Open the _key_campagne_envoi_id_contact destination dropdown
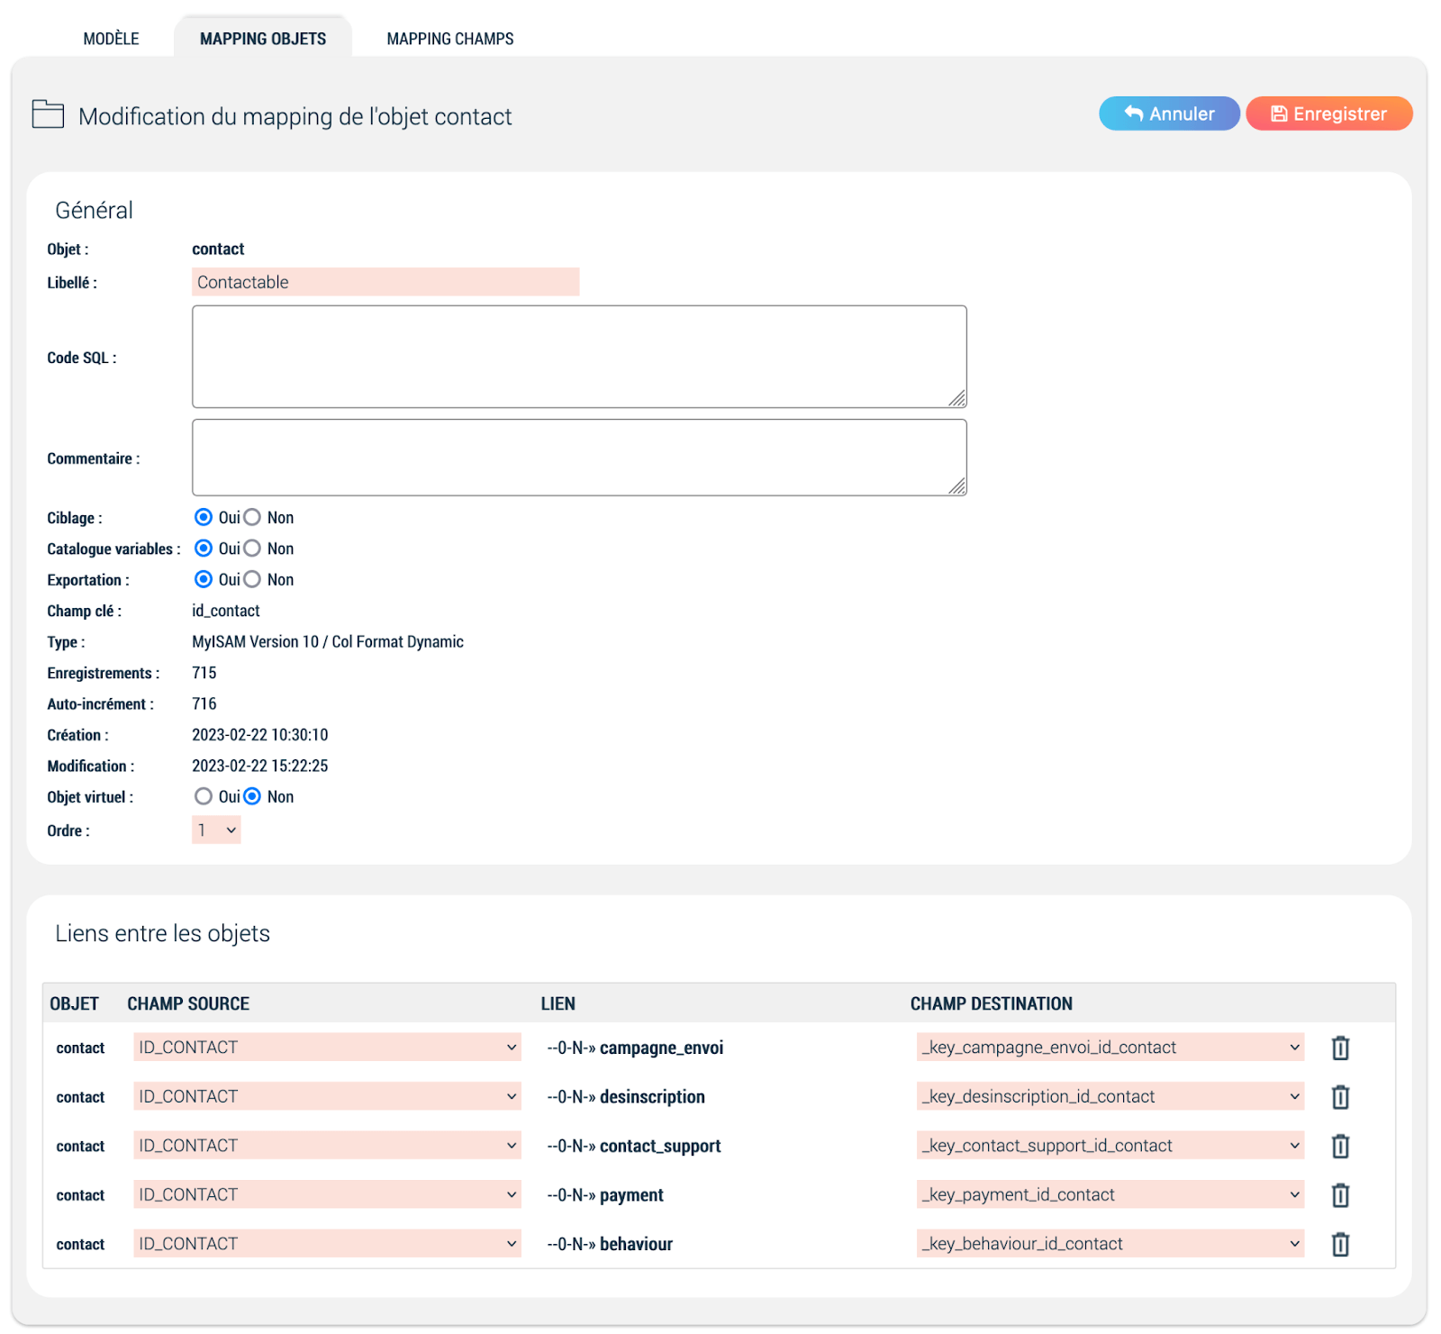The height and width of the screenshot is (1334, 1441). (x=1110, y=1047)
